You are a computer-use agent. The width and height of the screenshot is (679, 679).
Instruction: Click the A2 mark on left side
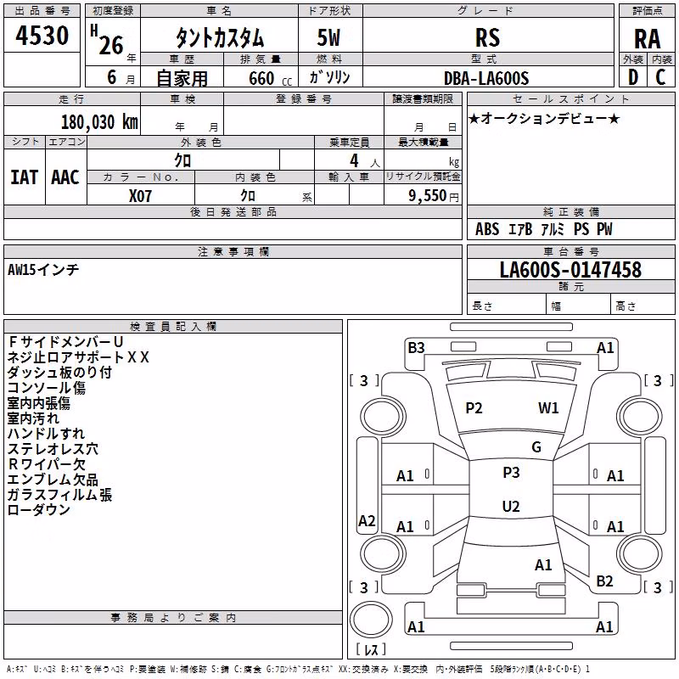click(367, 521)
